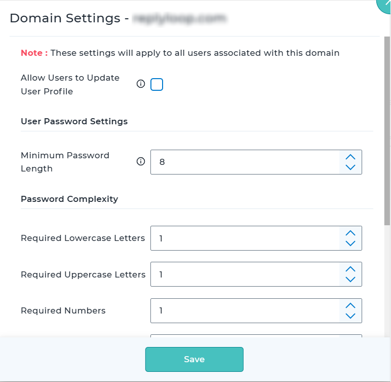Click the Domain Settings title text

tap(64, 19)
